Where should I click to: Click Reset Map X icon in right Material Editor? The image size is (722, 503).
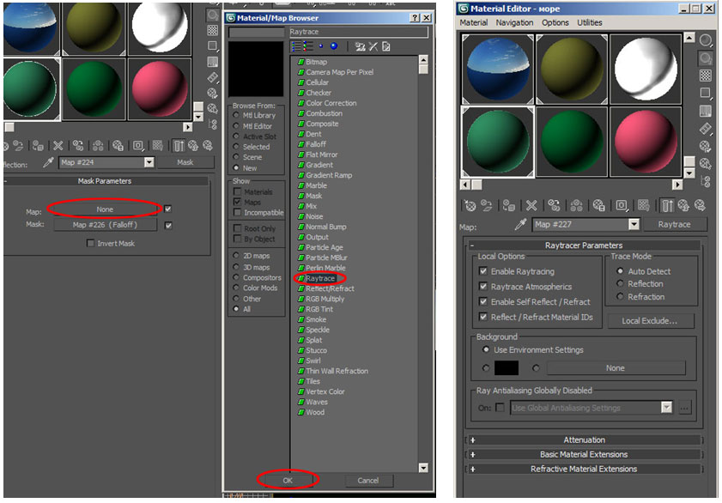coord(531,205)
